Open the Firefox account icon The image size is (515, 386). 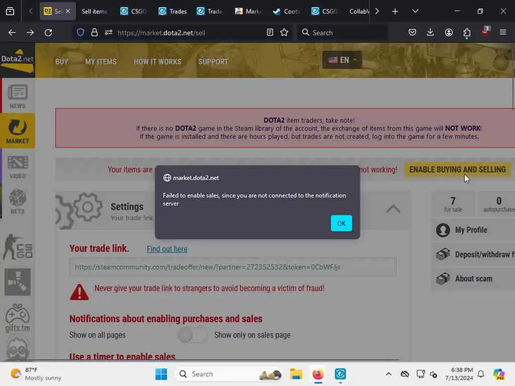pos(449,33)
